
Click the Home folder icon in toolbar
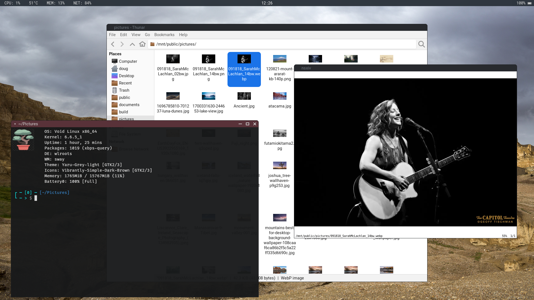tap(142, 44)
